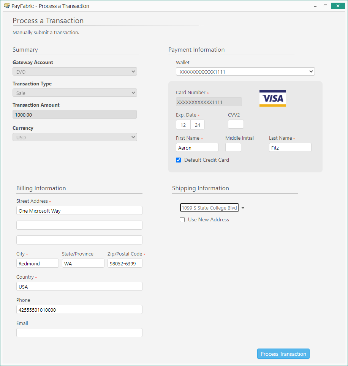Click the Email input field
The width and height of the screenshot is (348, 366).
pos(79,333)
